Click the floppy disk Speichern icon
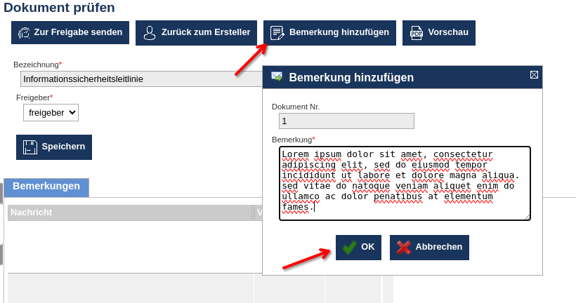Viewport: 576px width, 303px height. coord(30,147)
